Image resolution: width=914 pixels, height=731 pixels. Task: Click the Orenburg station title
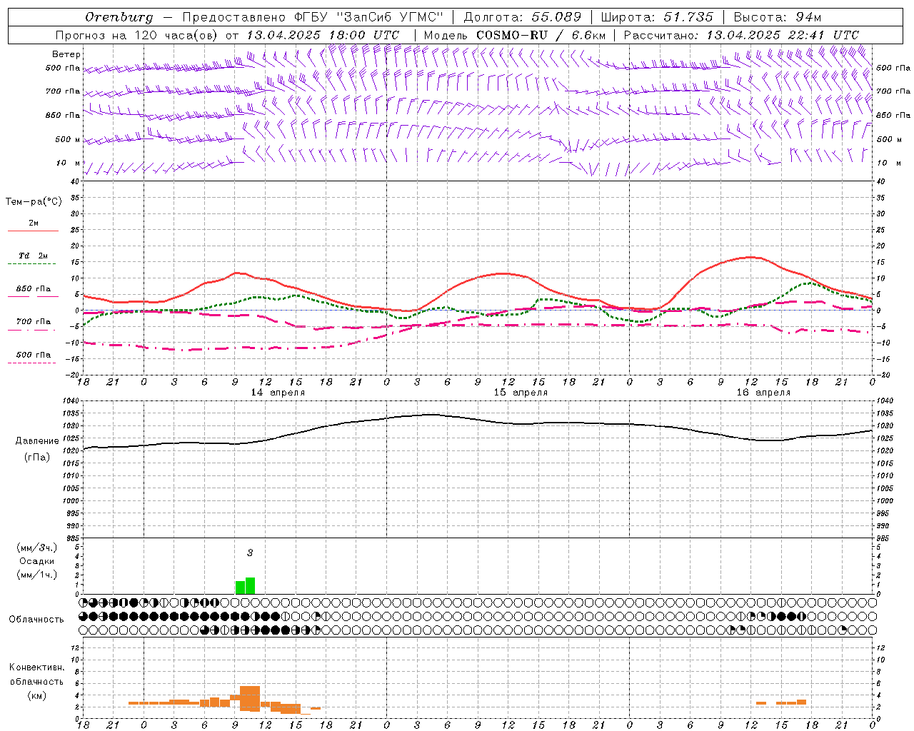coord(119,17)
